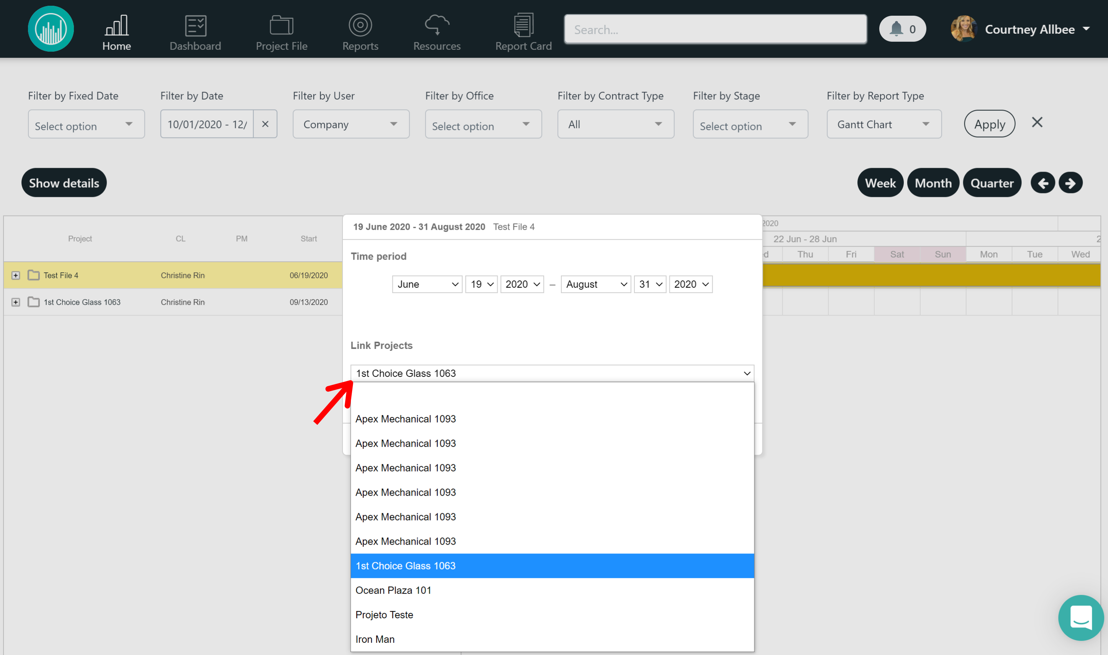Open the Link Projects dropdown
This screenshot has width=1108, height=655.
551,373
